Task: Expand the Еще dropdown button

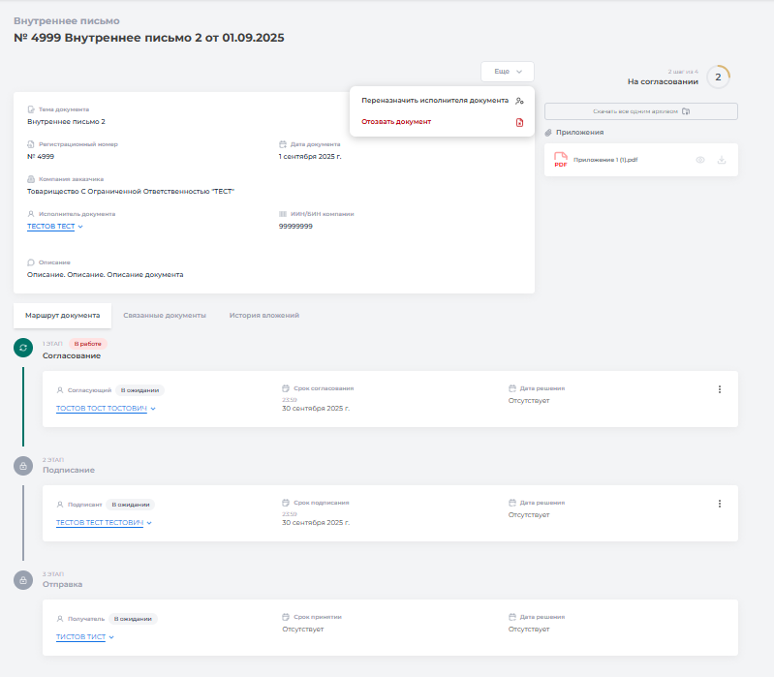Action: click(x=508, y=72)
